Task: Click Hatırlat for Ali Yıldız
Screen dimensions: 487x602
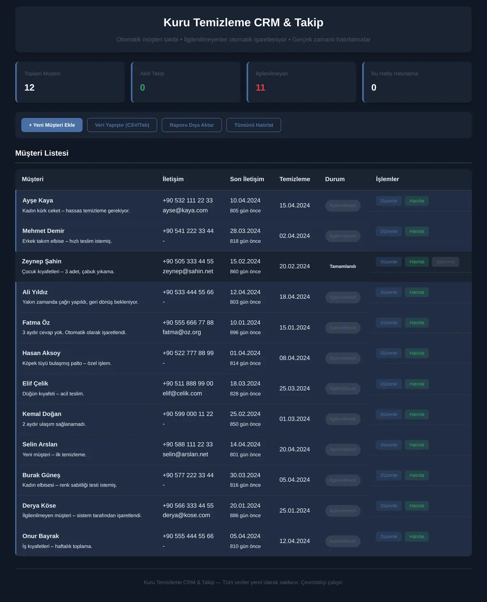Action: [417, 292]
